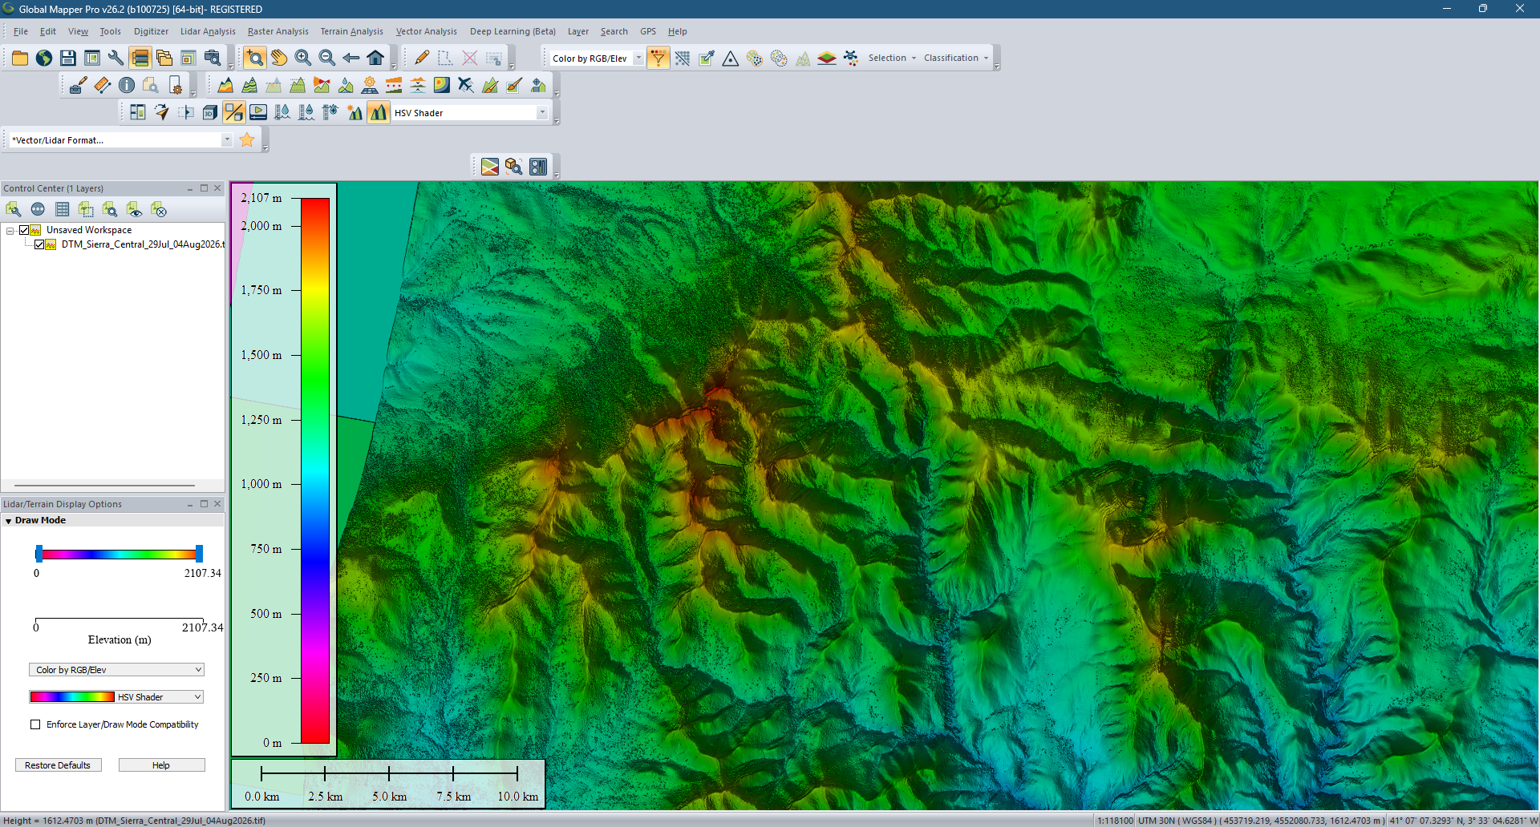Open the online data globe icon
Image resolution: width=1540 pixels, height=827 pixels.
coord(44,58)
